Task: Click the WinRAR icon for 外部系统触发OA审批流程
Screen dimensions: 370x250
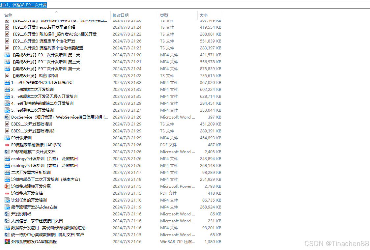Action: point(7,242)
